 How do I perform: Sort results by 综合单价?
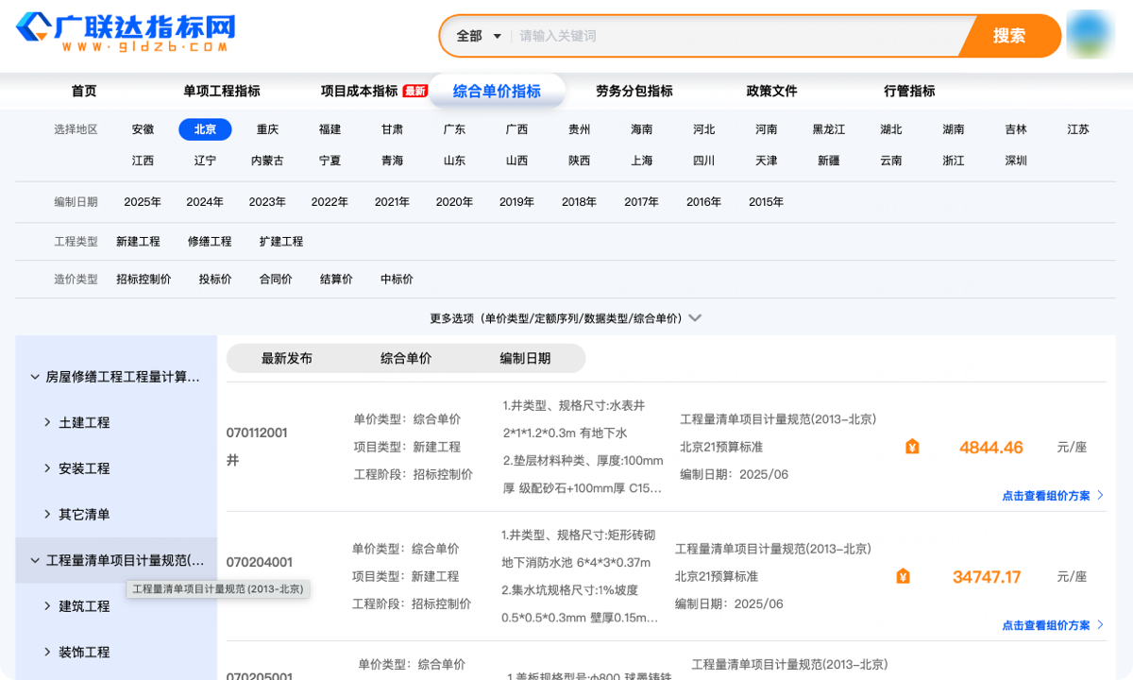406,359
